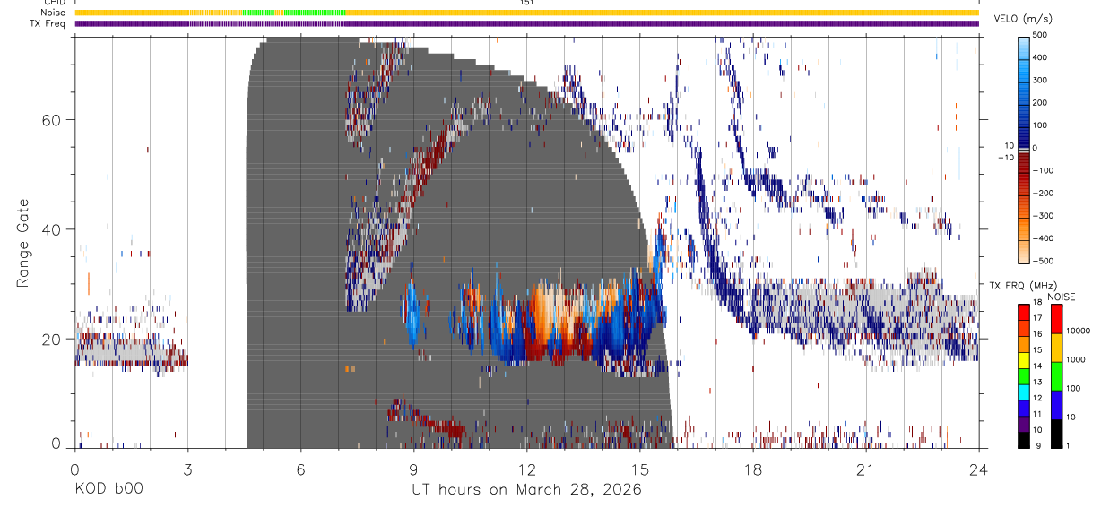Image resolution: width=1101 pixels, height=508 pixels.
Task: Click x-axis tick label "0"
Action: (x=74, y=469)
